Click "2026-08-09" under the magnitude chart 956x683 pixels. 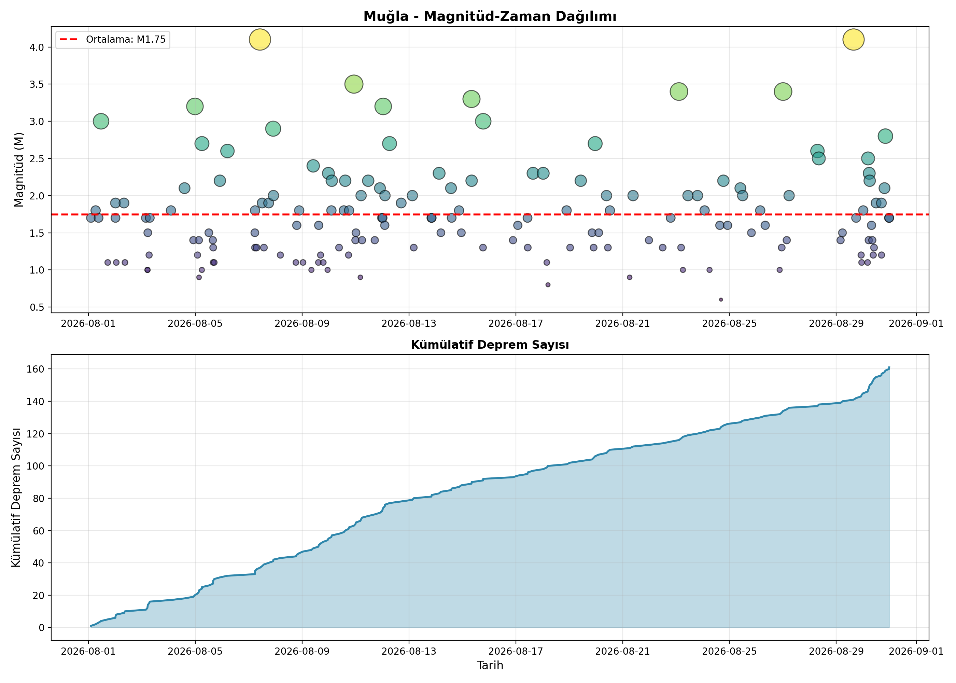(x=302, y=323)
